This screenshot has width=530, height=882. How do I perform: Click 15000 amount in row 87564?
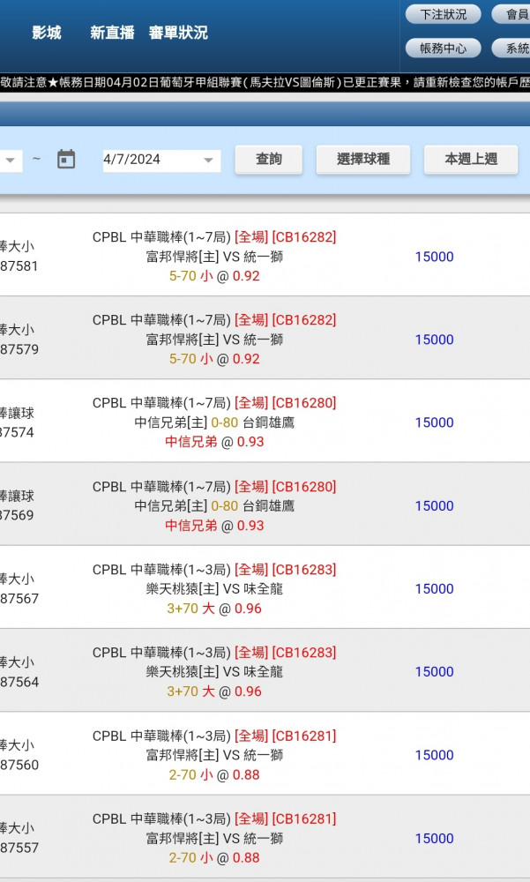(x=435, y=671)
